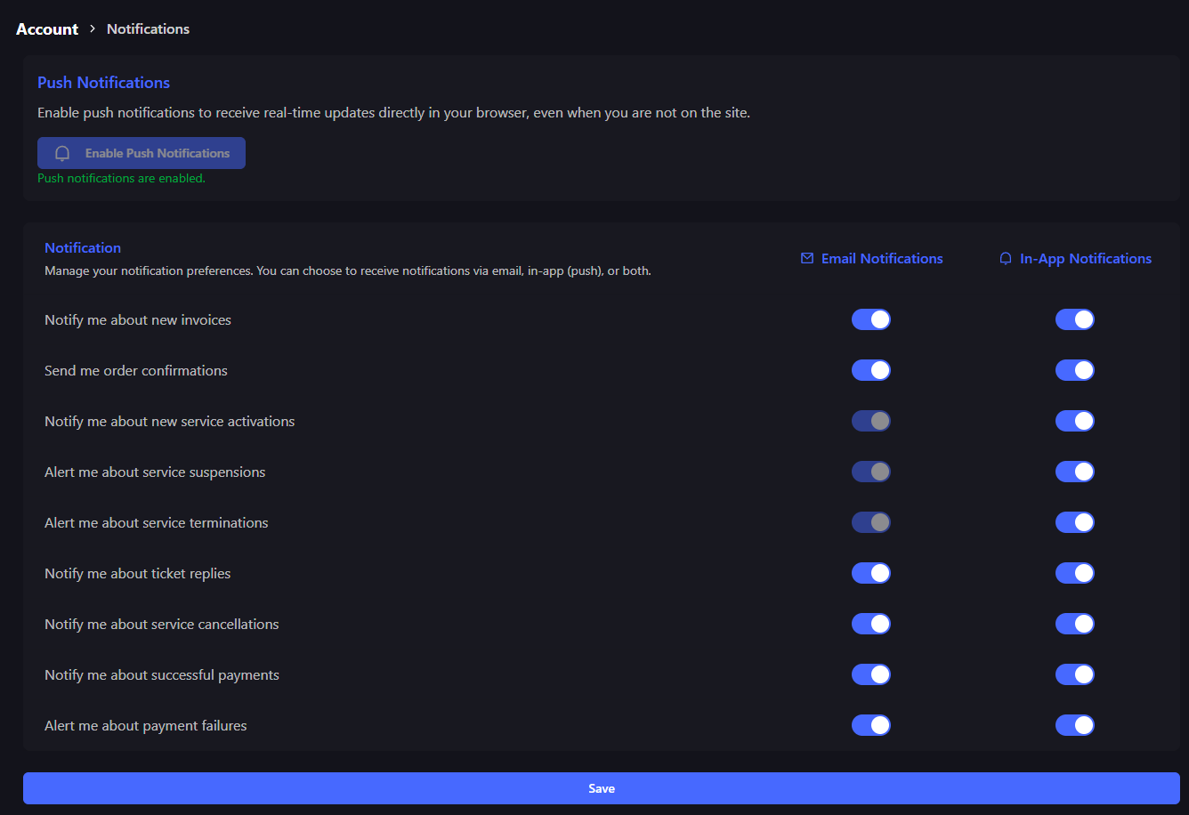
Task: Turn off in-app order confirmation notifications
Action: click(1074, 370)
